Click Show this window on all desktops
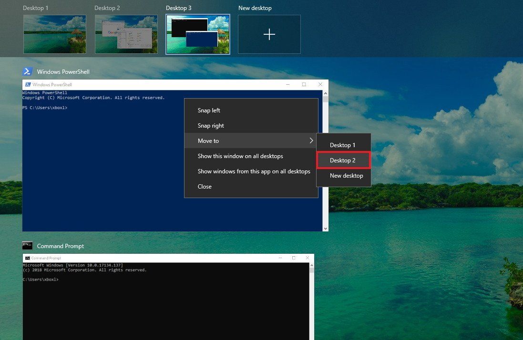The image size is (523, 340). click(x=251, y=156)
